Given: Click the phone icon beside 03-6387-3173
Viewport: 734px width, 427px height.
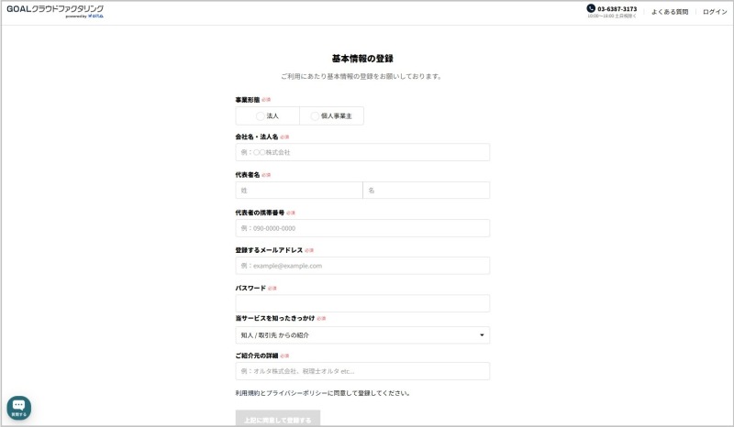Looking at the screenshot, I should point(591,8).
